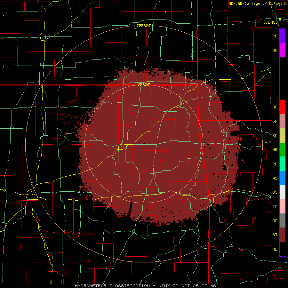Click the 'DS' legend label
This screenshot has height=288, width=288.
pyautogui.click(x=275, y=192)
